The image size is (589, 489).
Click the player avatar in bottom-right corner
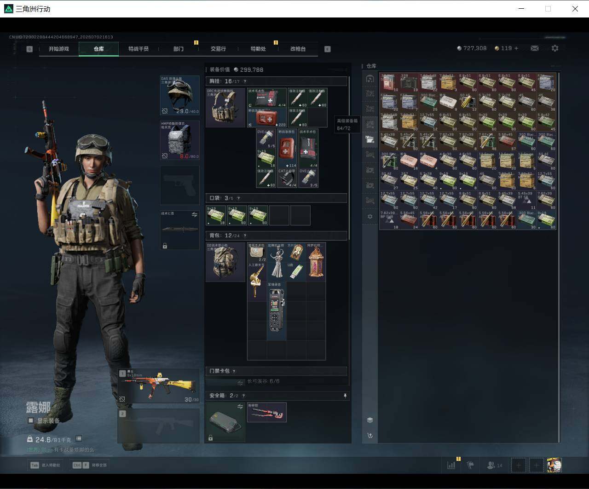[x=554, y=465]
